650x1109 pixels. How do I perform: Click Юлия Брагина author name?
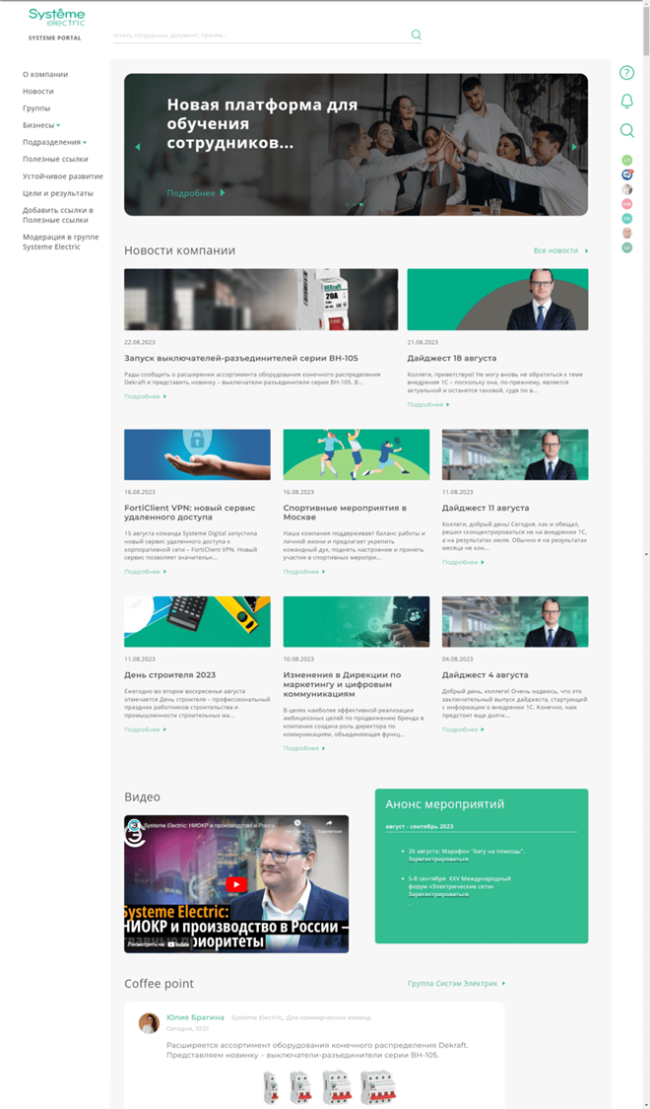[x=195, y=1017]
